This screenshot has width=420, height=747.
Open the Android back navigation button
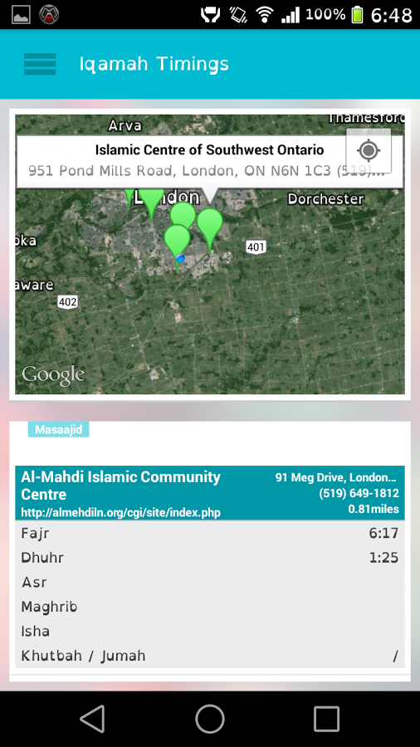[93, 719]
